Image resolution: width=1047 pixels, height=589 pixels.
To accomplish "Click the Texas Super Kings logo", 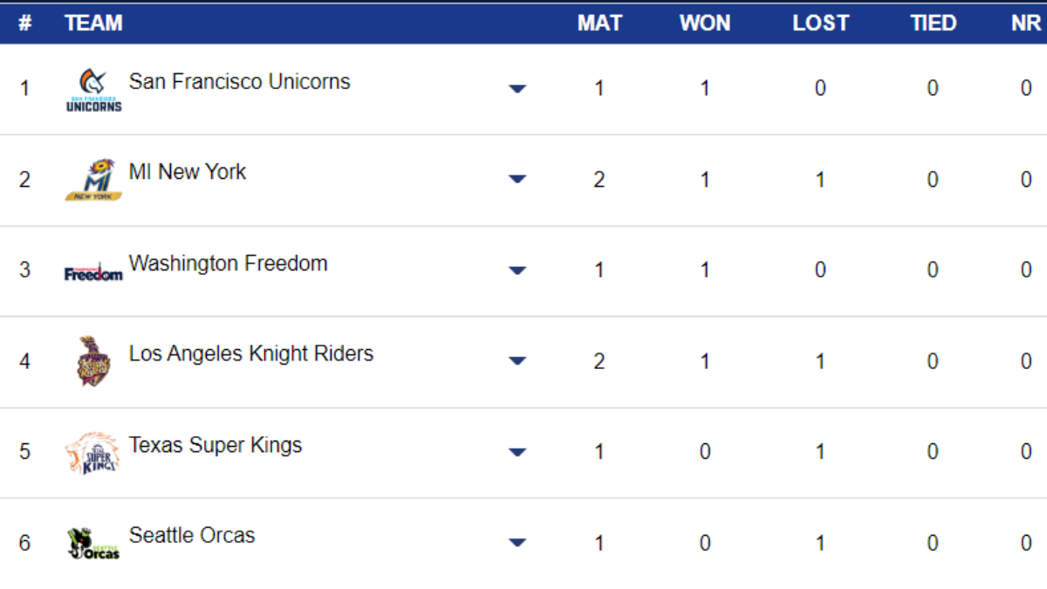I will [x=93, y=453].
